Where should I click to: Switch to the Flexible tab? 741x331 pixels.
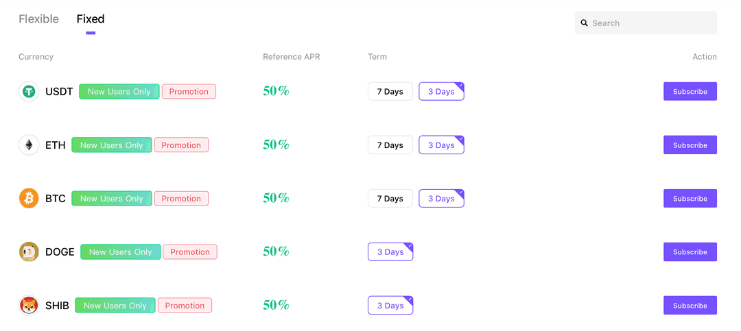coord(38,19)
